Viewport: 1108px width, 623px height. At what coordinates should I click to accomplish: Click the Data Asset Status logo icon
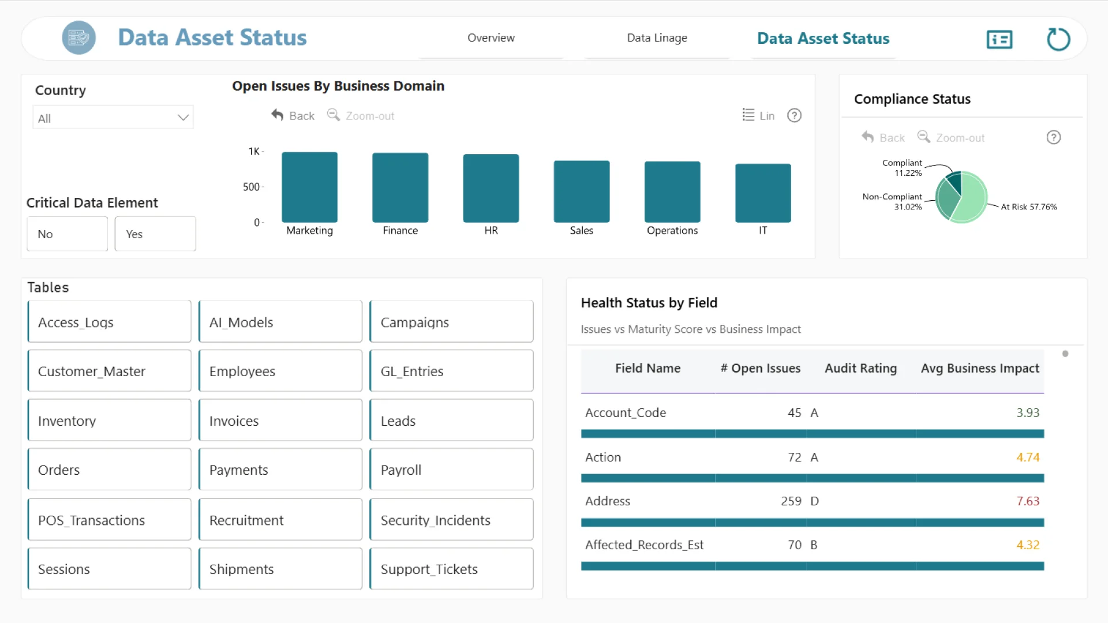click(x=78, y=38)
